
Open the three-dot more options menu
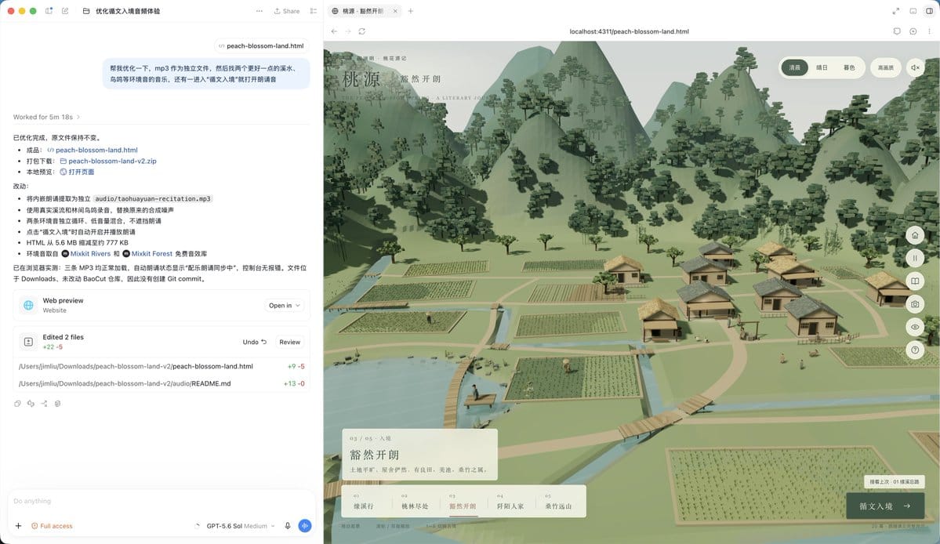(x=259, y=11)
